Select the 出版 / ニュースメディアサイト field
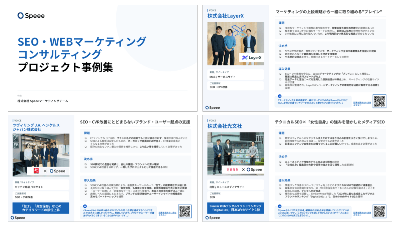 tap(236, 185)
